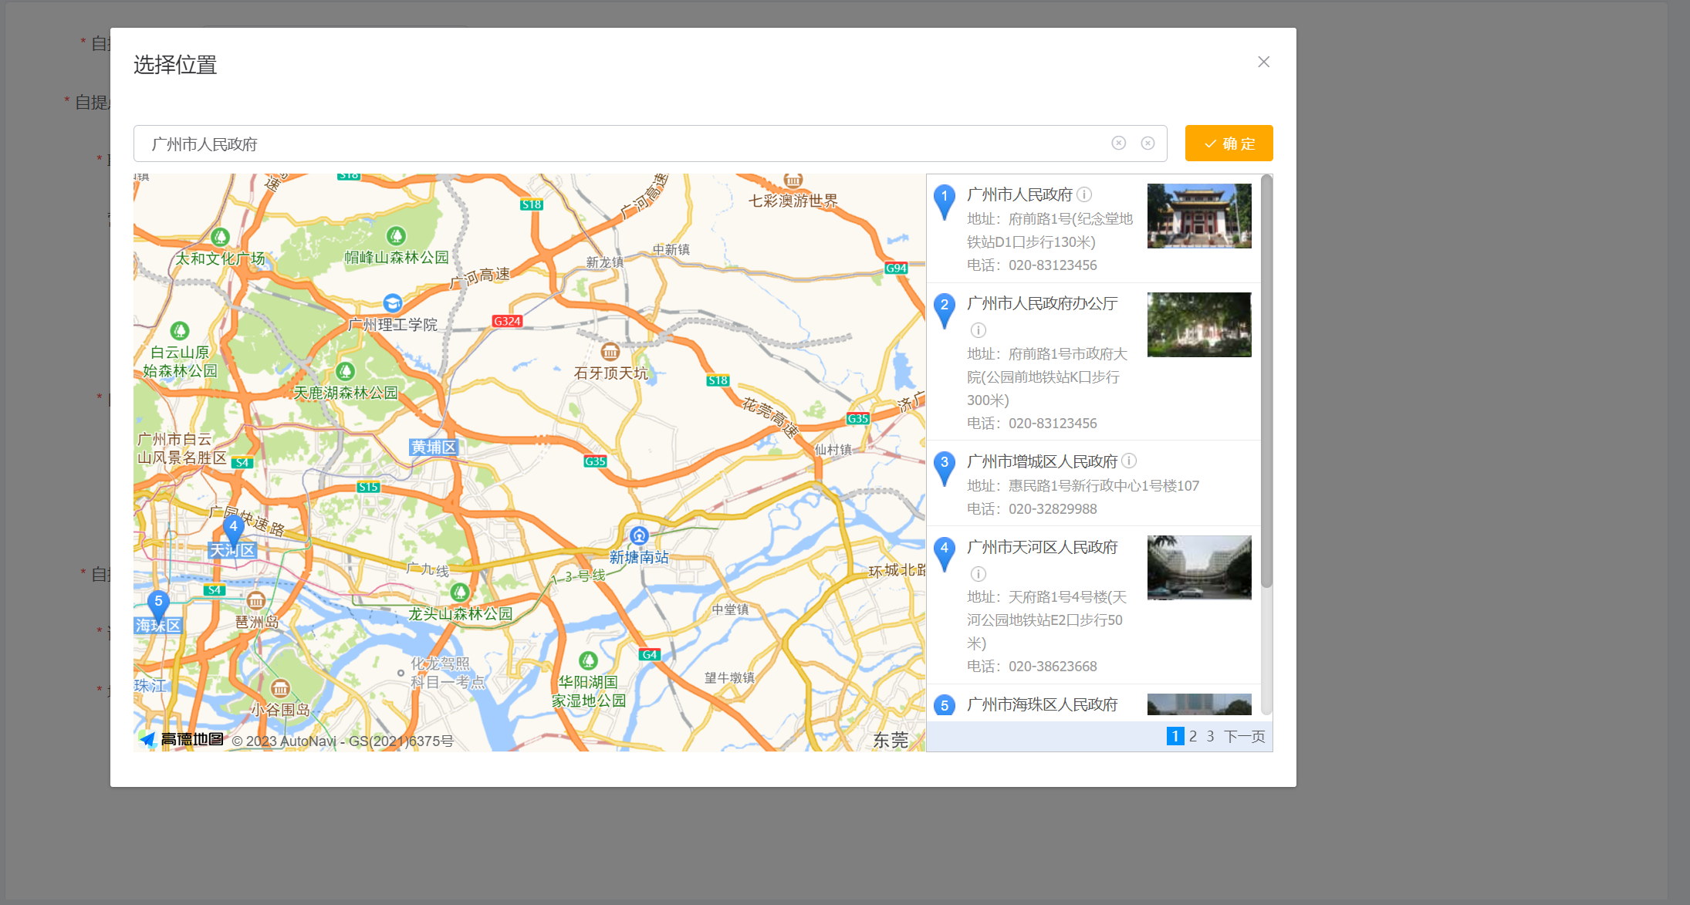This screenshot has height=905, width=1690.
Task: Click 石牙顶天坑 landmark icon on map
Action: tap(610, 352)
